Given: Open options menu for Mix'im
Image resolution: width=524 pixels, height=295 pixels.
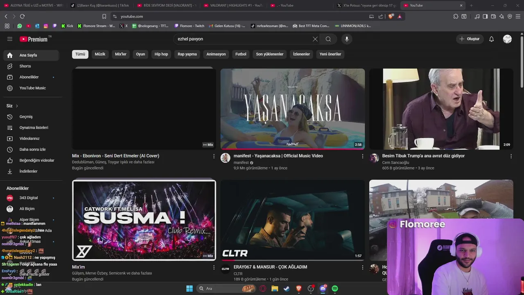Looking at the screenshot, I should 214,267.
